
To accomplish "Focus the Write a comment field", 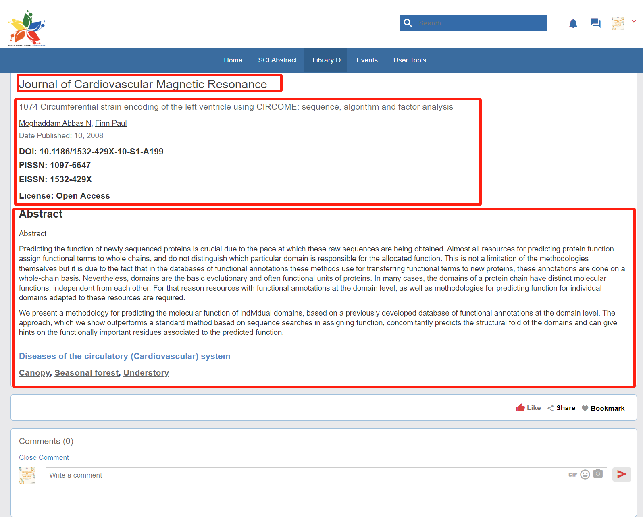I will 306,480.
